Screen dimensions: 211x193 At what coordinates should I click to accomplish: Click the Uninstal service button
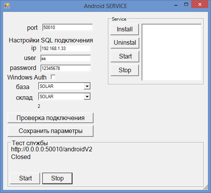click(x=125, y=43)
